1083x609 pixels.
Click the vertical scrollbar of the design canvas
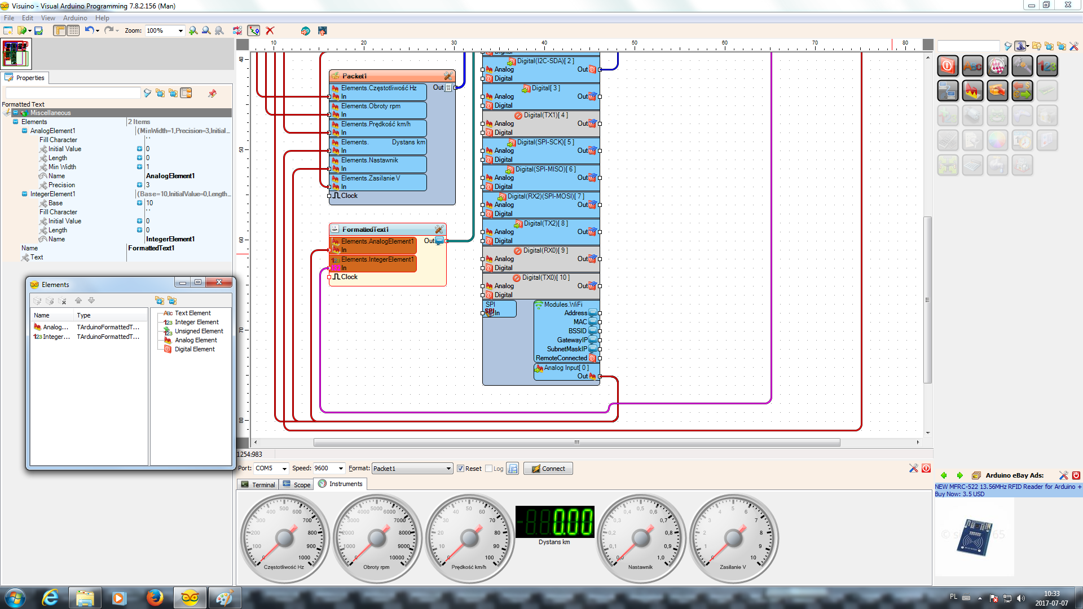(927, 300)
